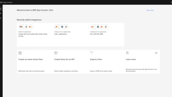Click the monday.com icon in the Gmail flow
The height and width of the screenshot is (97, 172).
tap(30, 27)
